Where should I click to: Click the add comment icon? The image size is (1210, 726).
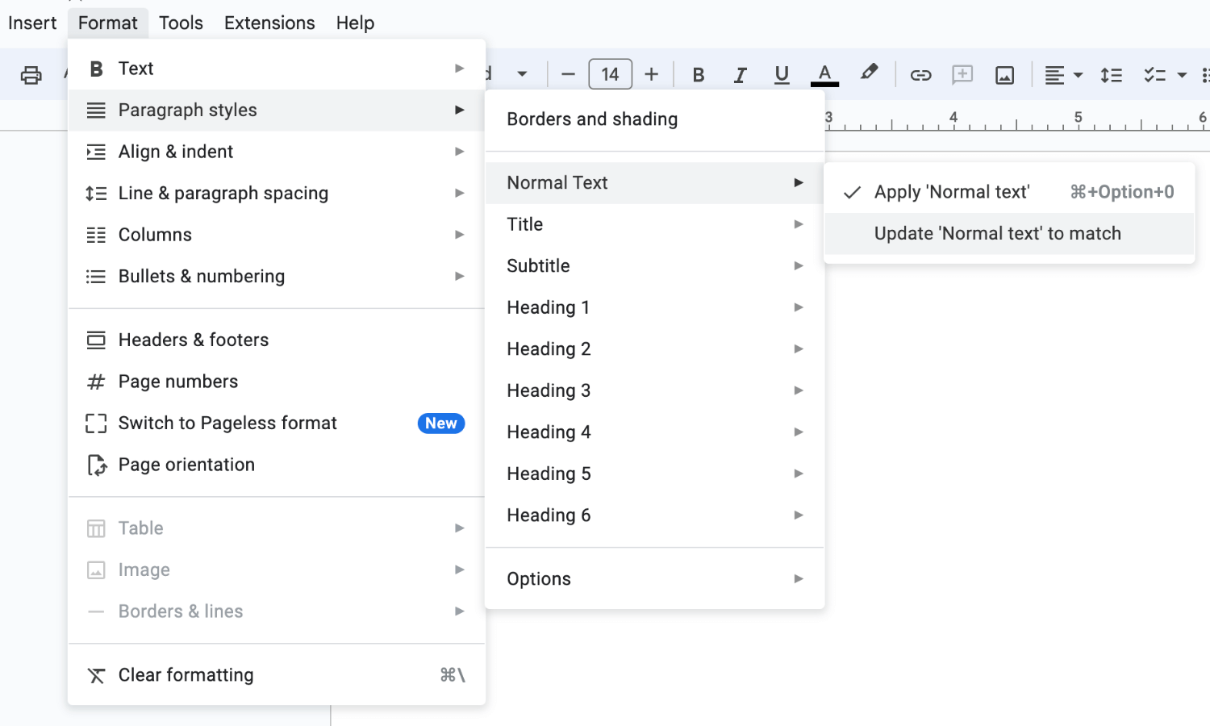(962, 75)
